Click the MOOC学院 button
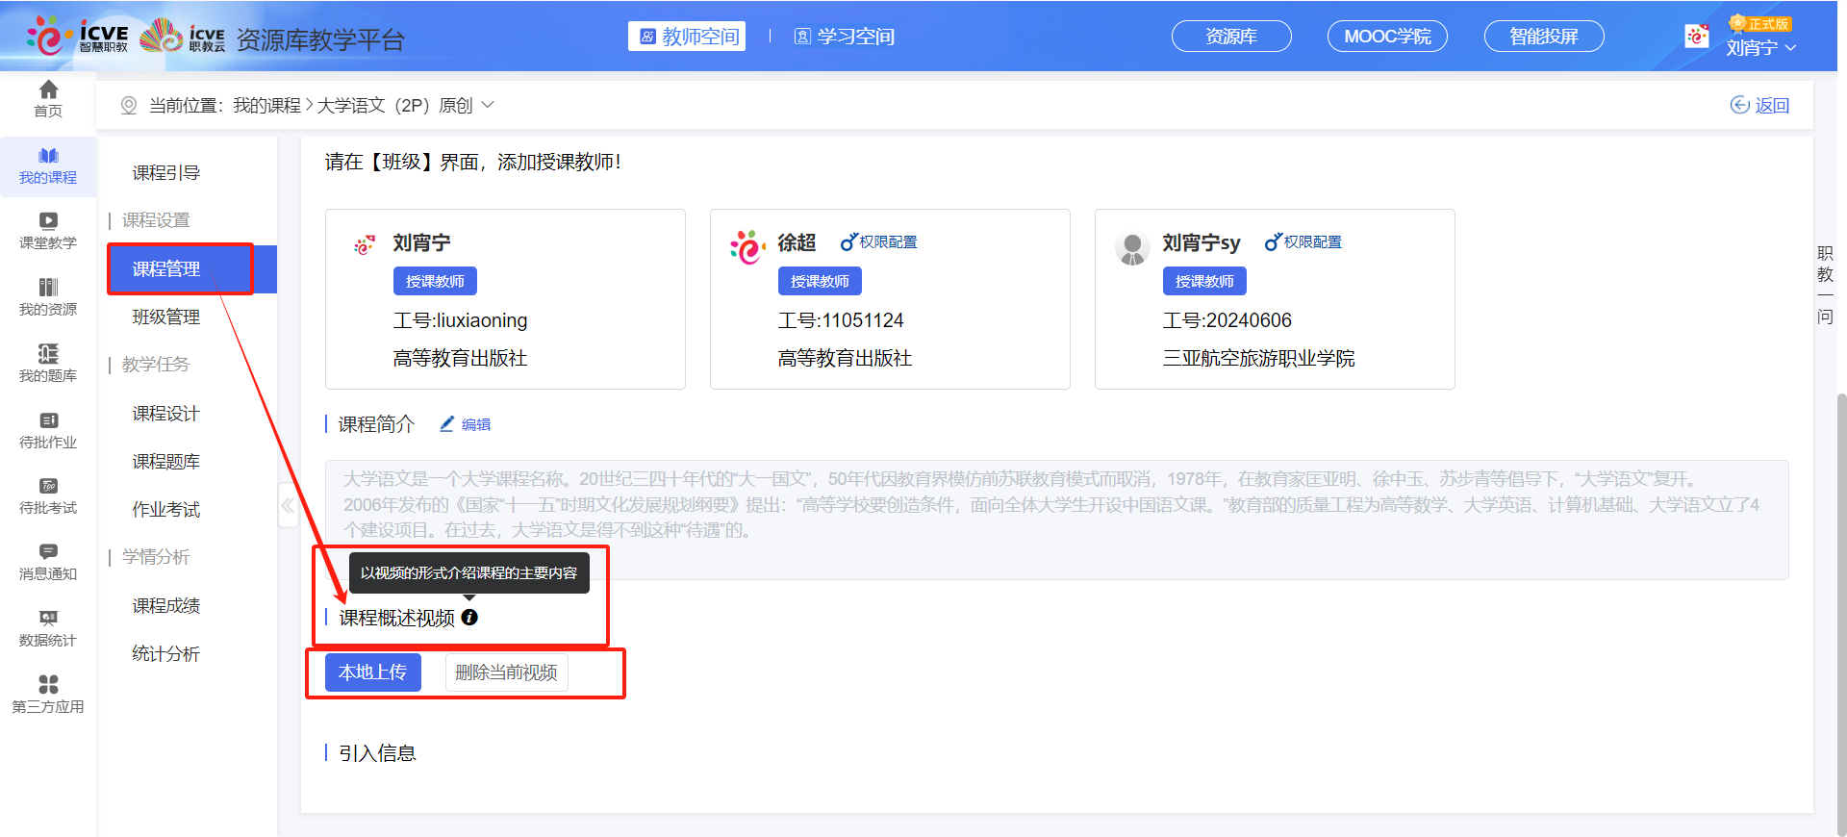This screenshot has height=837, width=1847. click(1387, 37)
